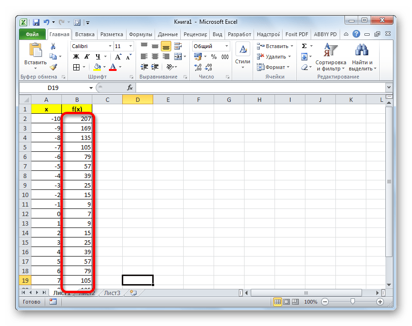Screen dimensions: 412x326
Task: Switch to the Разметка tab
Action: coord(112,34)
